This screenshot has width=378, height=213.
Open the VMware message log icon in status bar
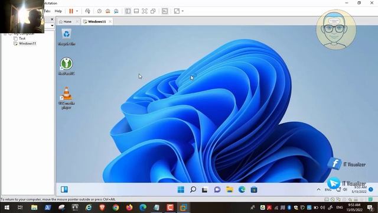370,199
